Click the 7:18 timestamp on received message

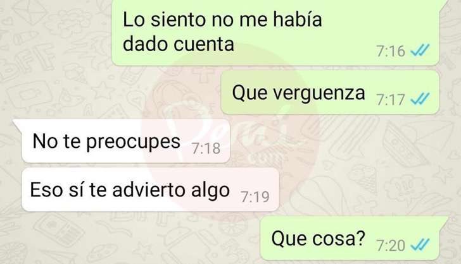coord(206,148)
